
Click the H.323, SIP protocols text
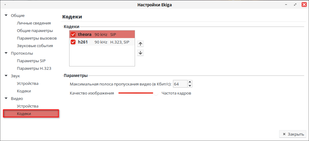[120, 42]
